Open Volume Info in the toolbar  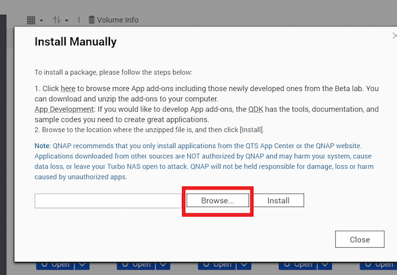click(x=113, y=20)
